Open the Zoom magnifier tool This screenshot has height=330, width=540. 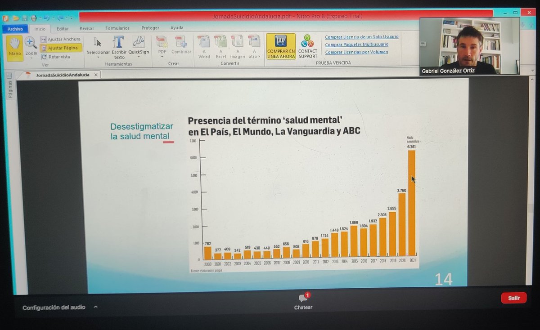tap(31, 45)
